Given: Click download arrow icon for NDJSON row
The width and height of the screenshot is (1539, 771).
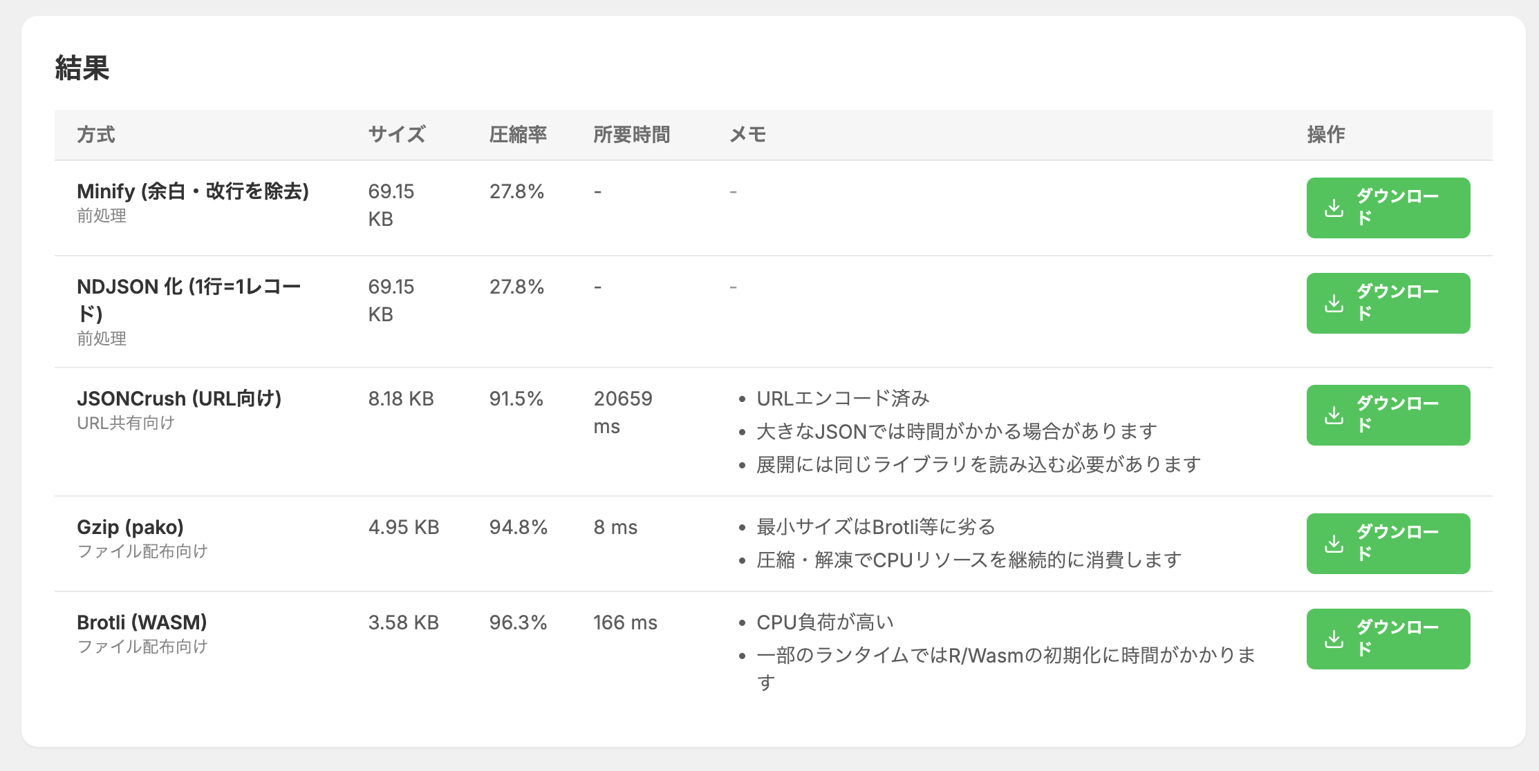Looking at the screenshot, I should point(1334,303).
